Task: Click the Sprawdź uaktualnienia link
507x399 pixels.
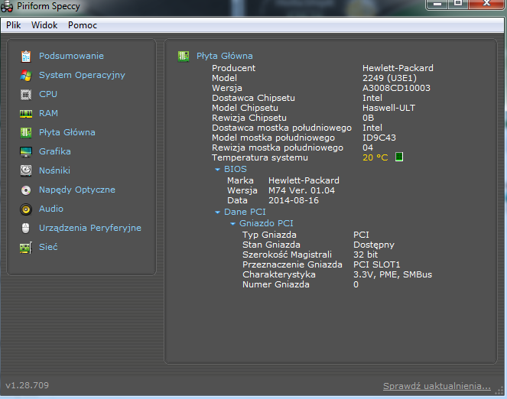Action: point(437,386)
